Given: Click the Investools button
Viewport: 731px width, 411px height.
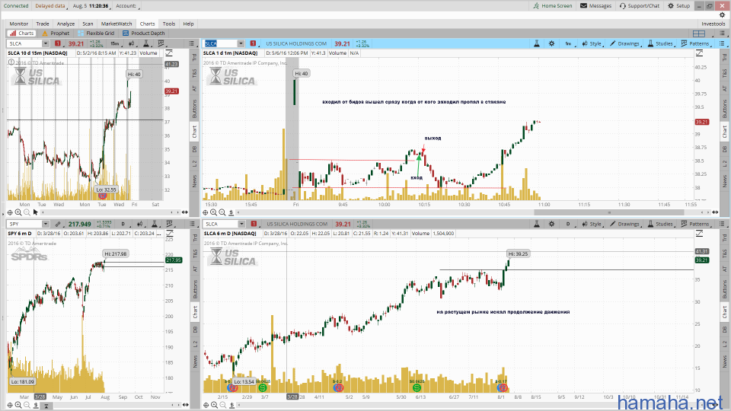Looking at the screenshot, I should 713,24.
